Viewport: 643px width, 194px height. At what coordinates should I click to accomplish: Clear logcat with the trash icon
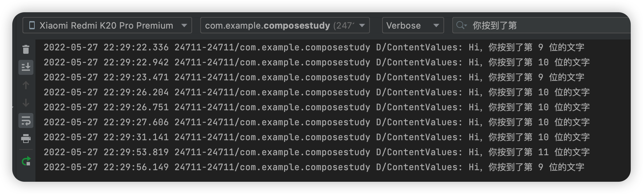pyautogui.click(x=26, y=50)
